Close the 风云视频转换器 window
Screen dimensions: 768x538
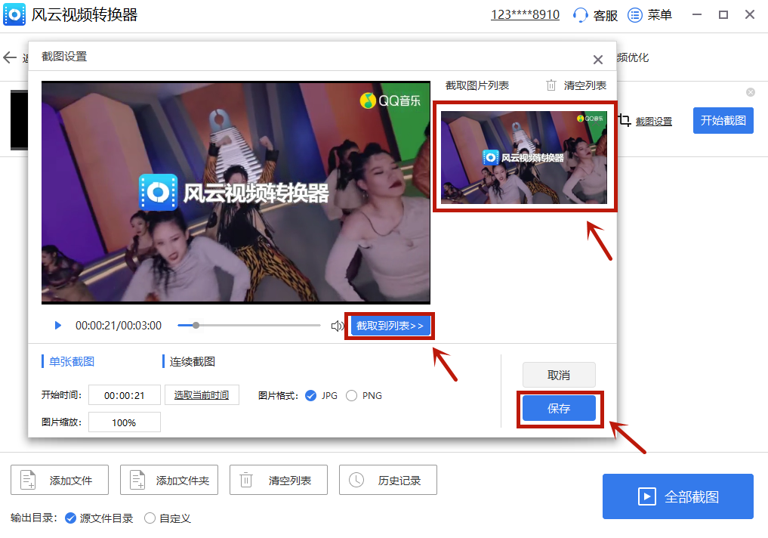point(750,14)
